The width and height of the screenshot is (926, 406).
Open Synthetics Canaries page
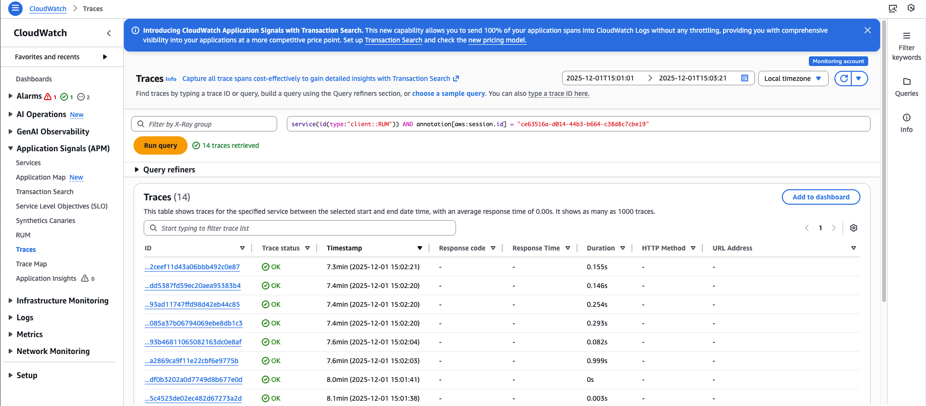click(x=45, y=221)
